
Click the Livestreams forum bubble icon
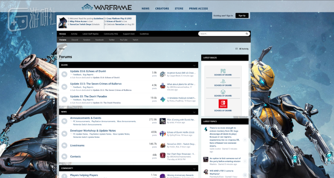click(64, 145)
